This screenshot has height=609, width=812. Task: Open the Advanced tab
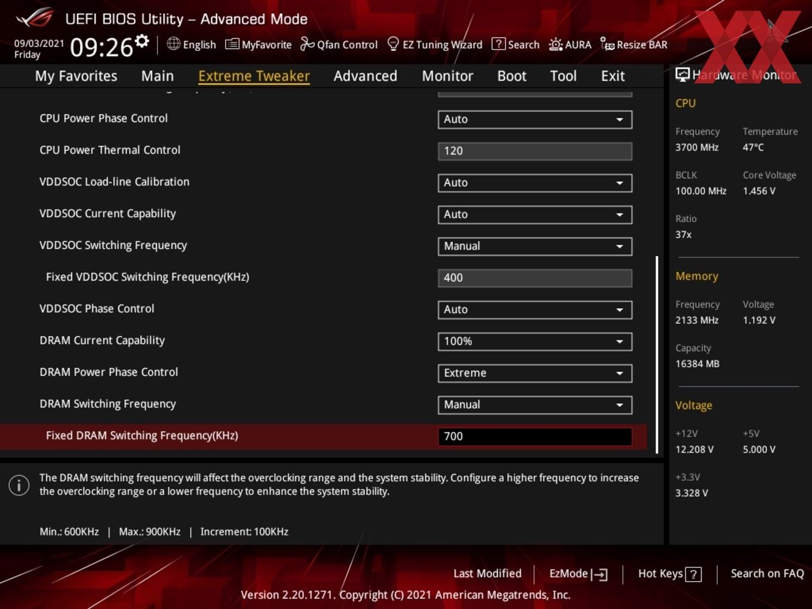coord(365,76)
